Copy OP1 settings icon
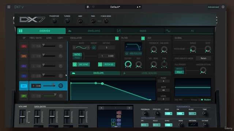The image size is (234, 131). click(x=61, y=96)
